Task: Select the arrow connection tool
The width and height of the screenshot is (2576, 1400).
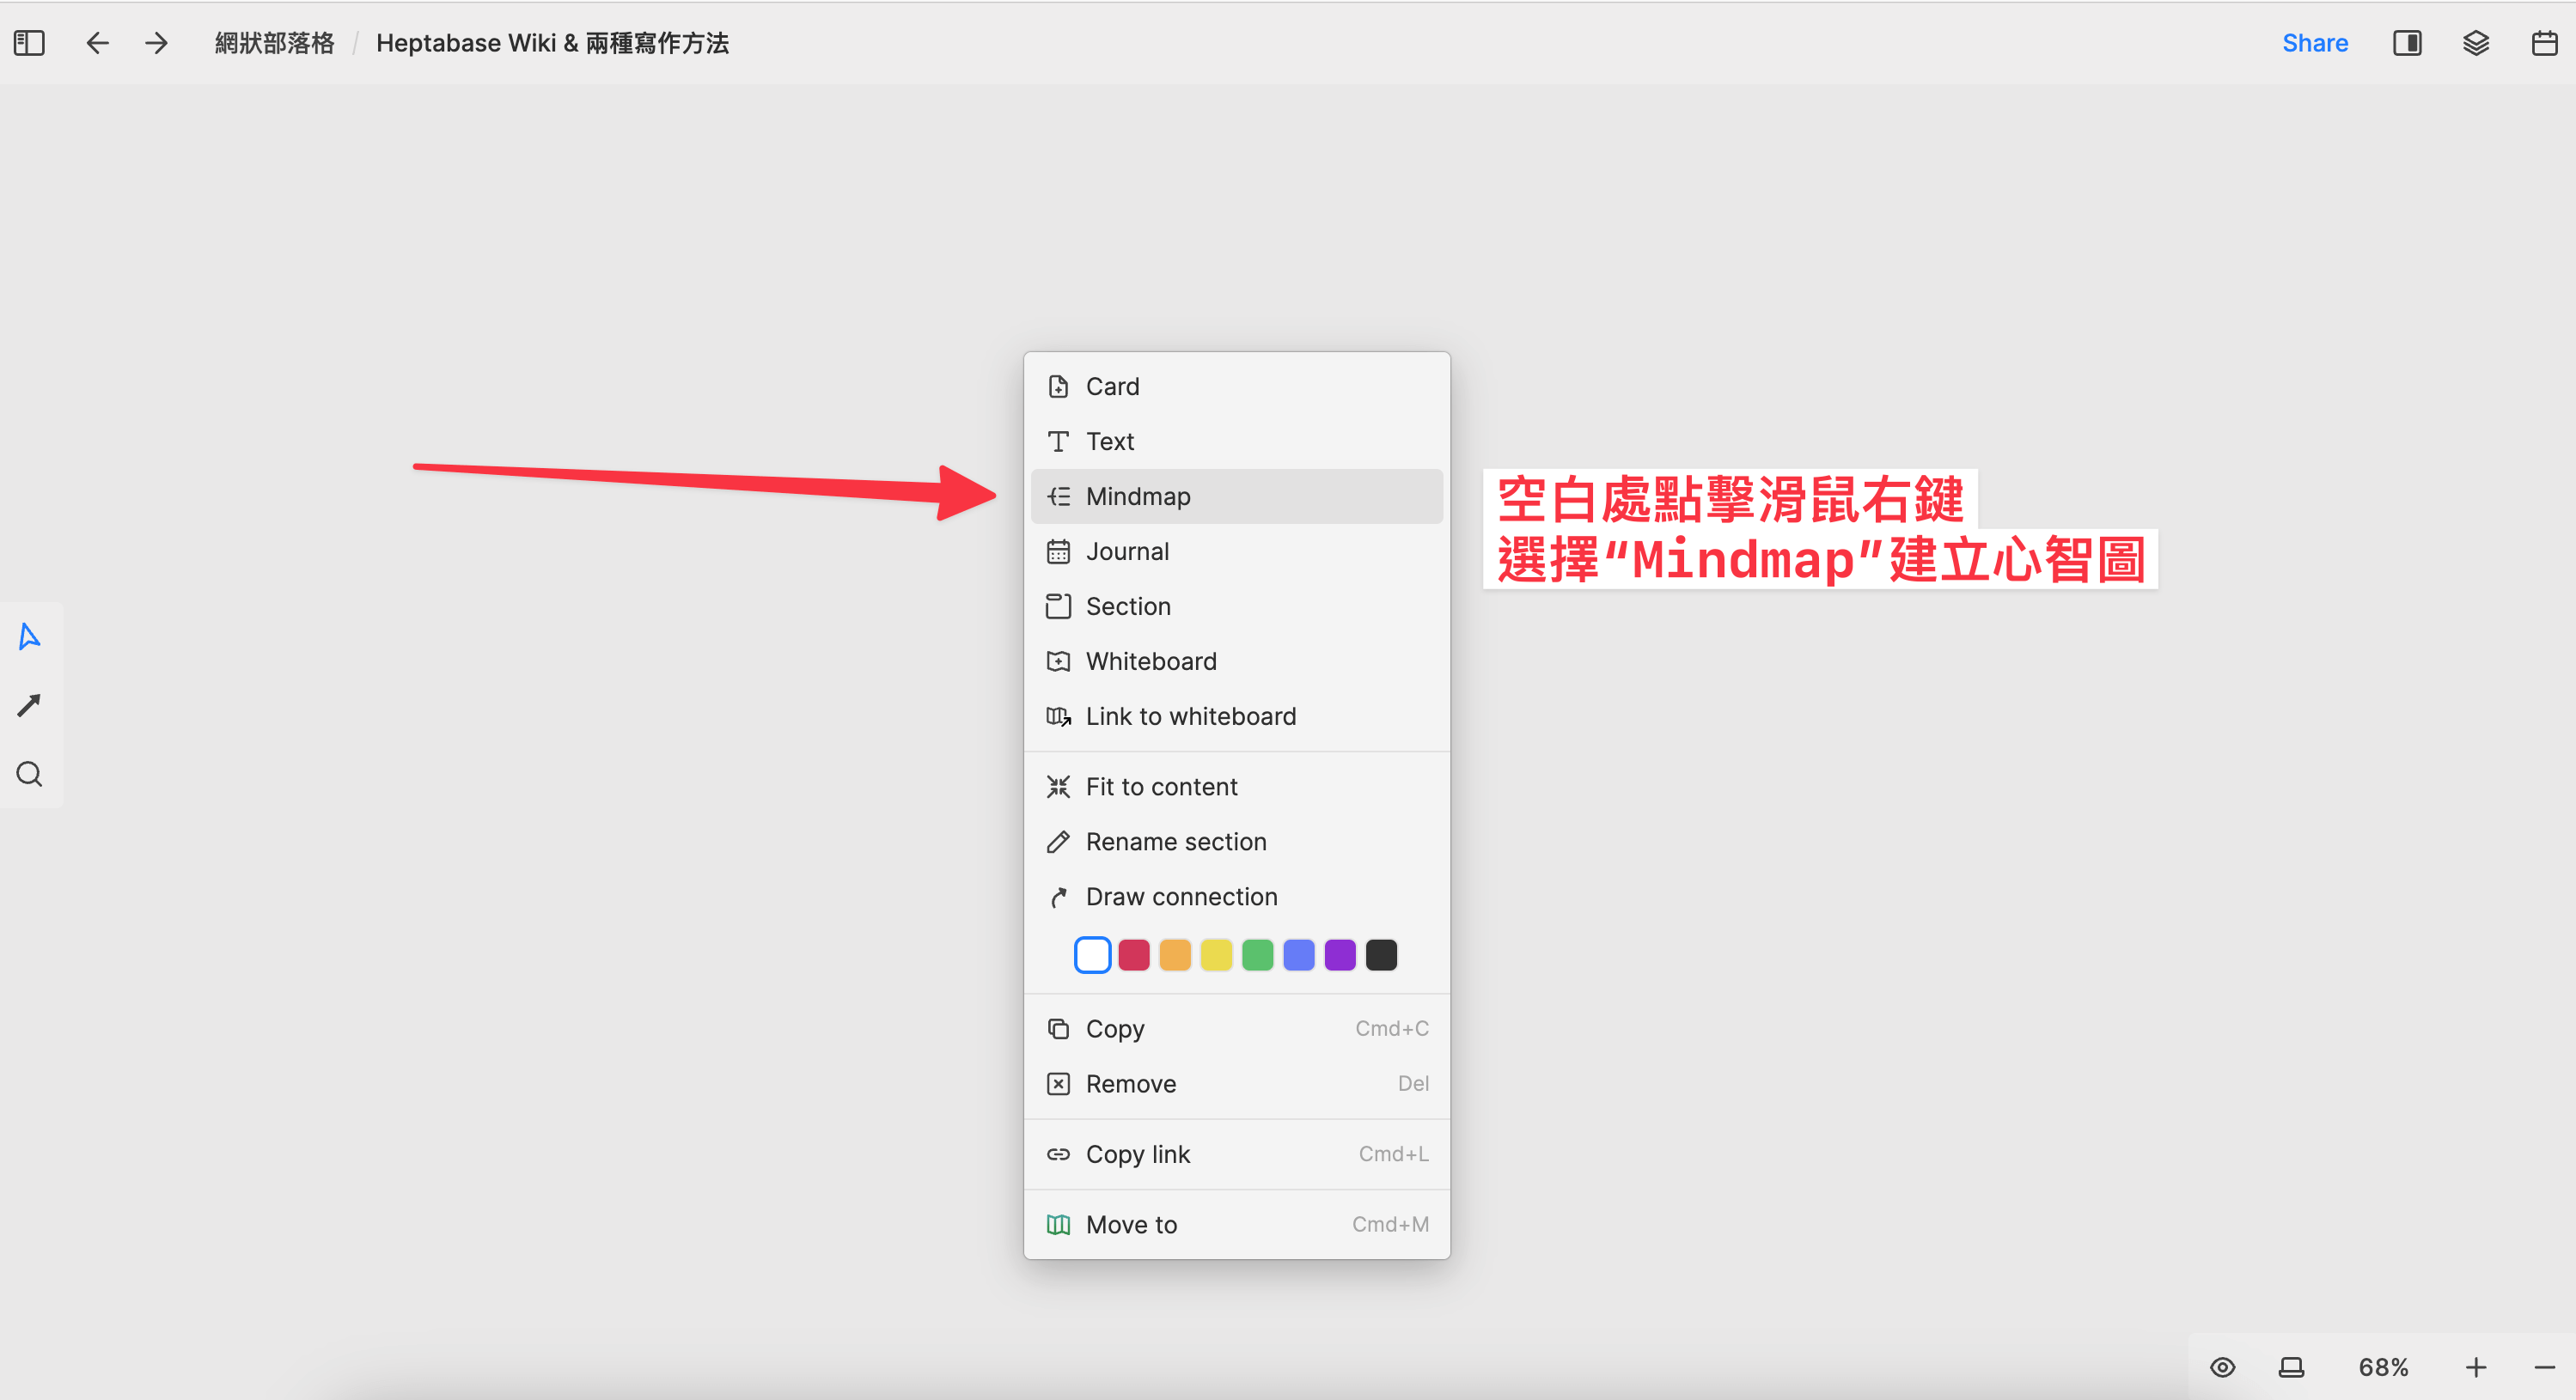Action: click(29, 705)
